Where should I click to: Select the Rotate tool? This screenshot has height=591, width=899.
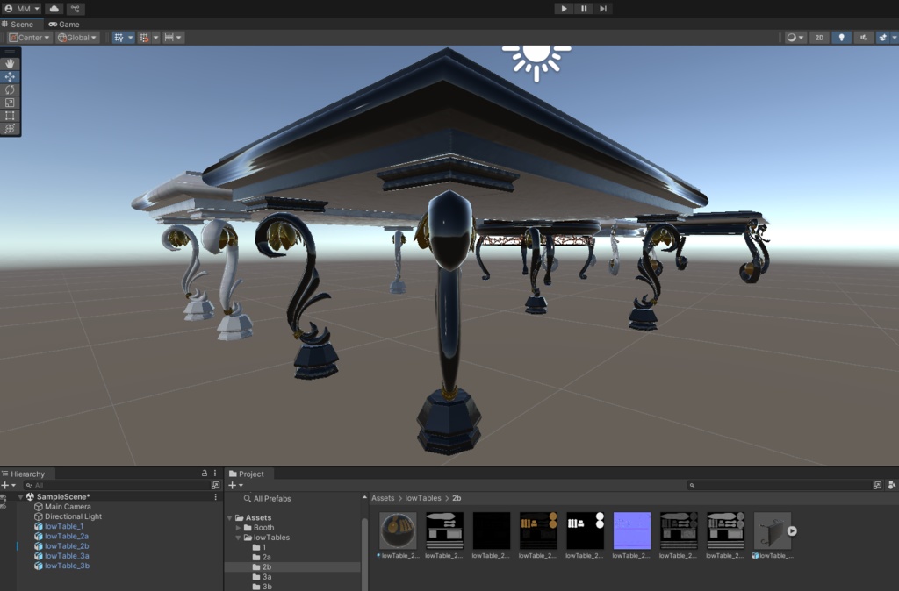[x=10, y=90]
